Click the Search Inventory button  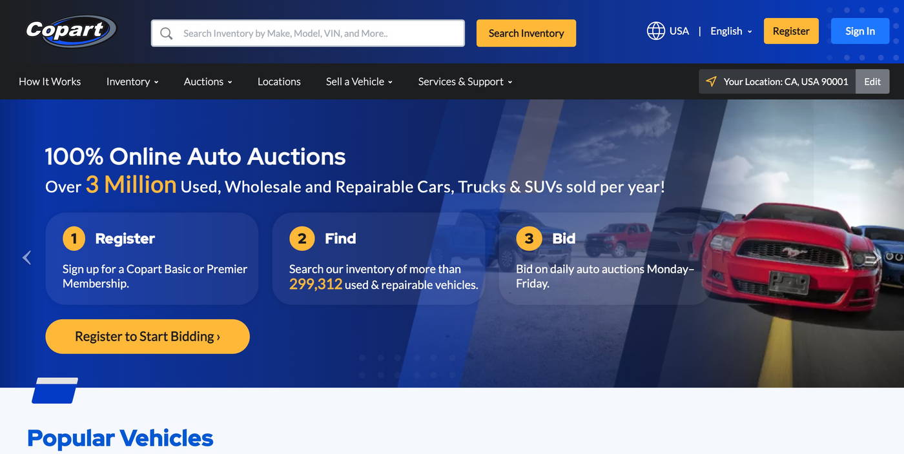526,33
